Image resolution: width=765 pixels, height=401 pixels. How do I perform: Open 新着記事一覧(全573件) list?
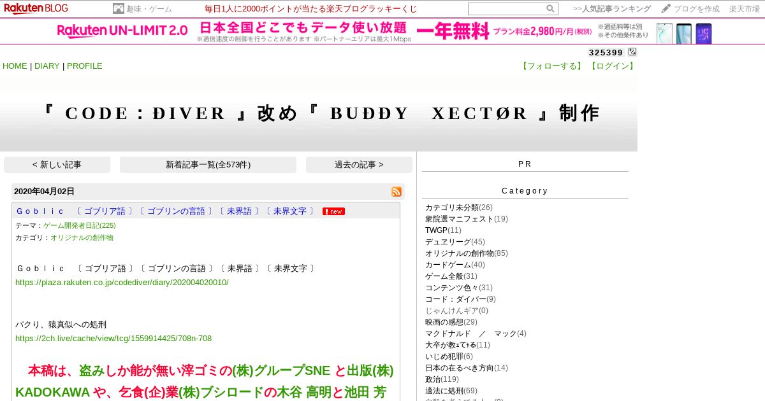[208, 165]
